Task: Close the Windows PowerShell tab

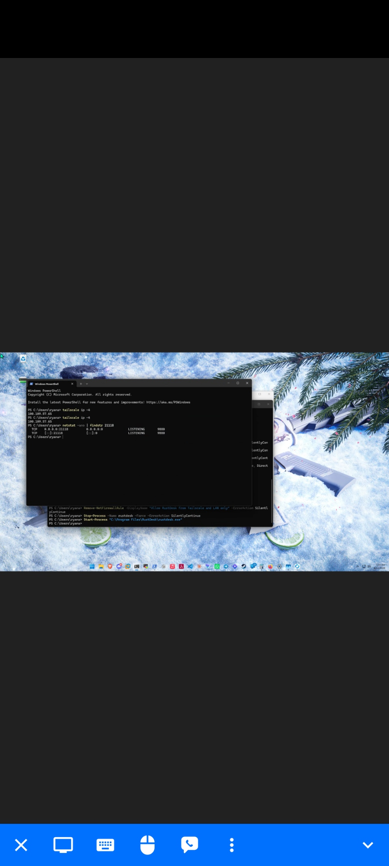Action: [72, 384]
